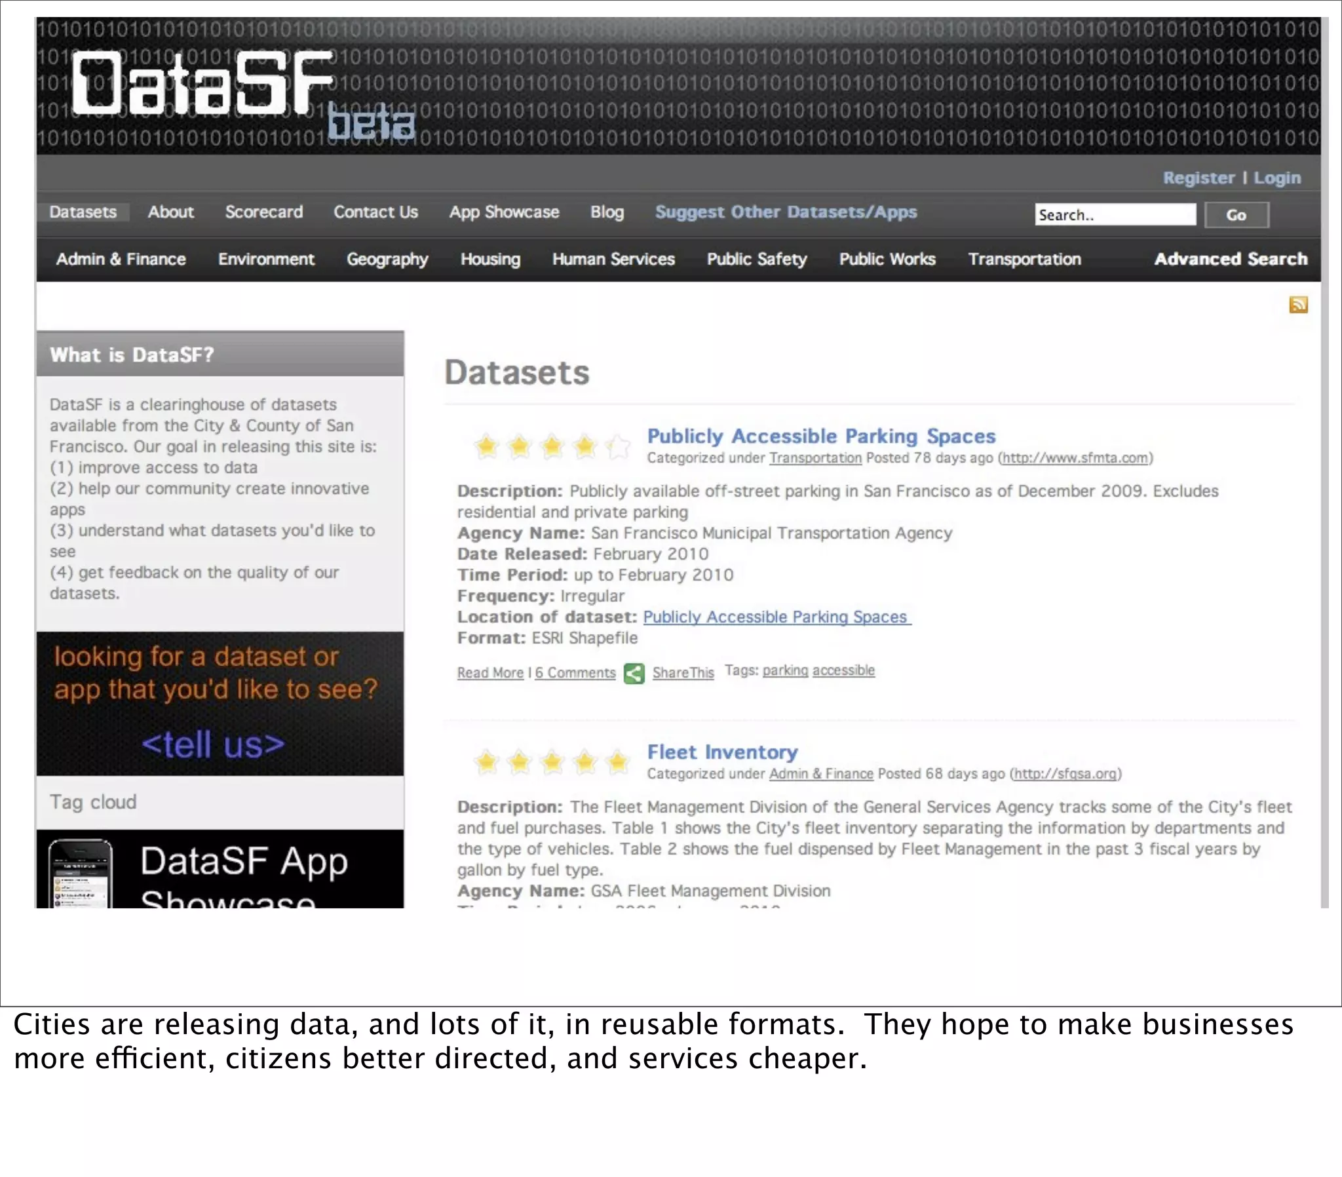Open the Datasets nav tab

83,212
